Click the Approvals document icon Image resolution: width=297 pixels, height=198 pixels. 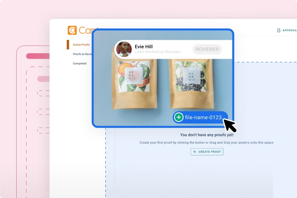(278, 30)
